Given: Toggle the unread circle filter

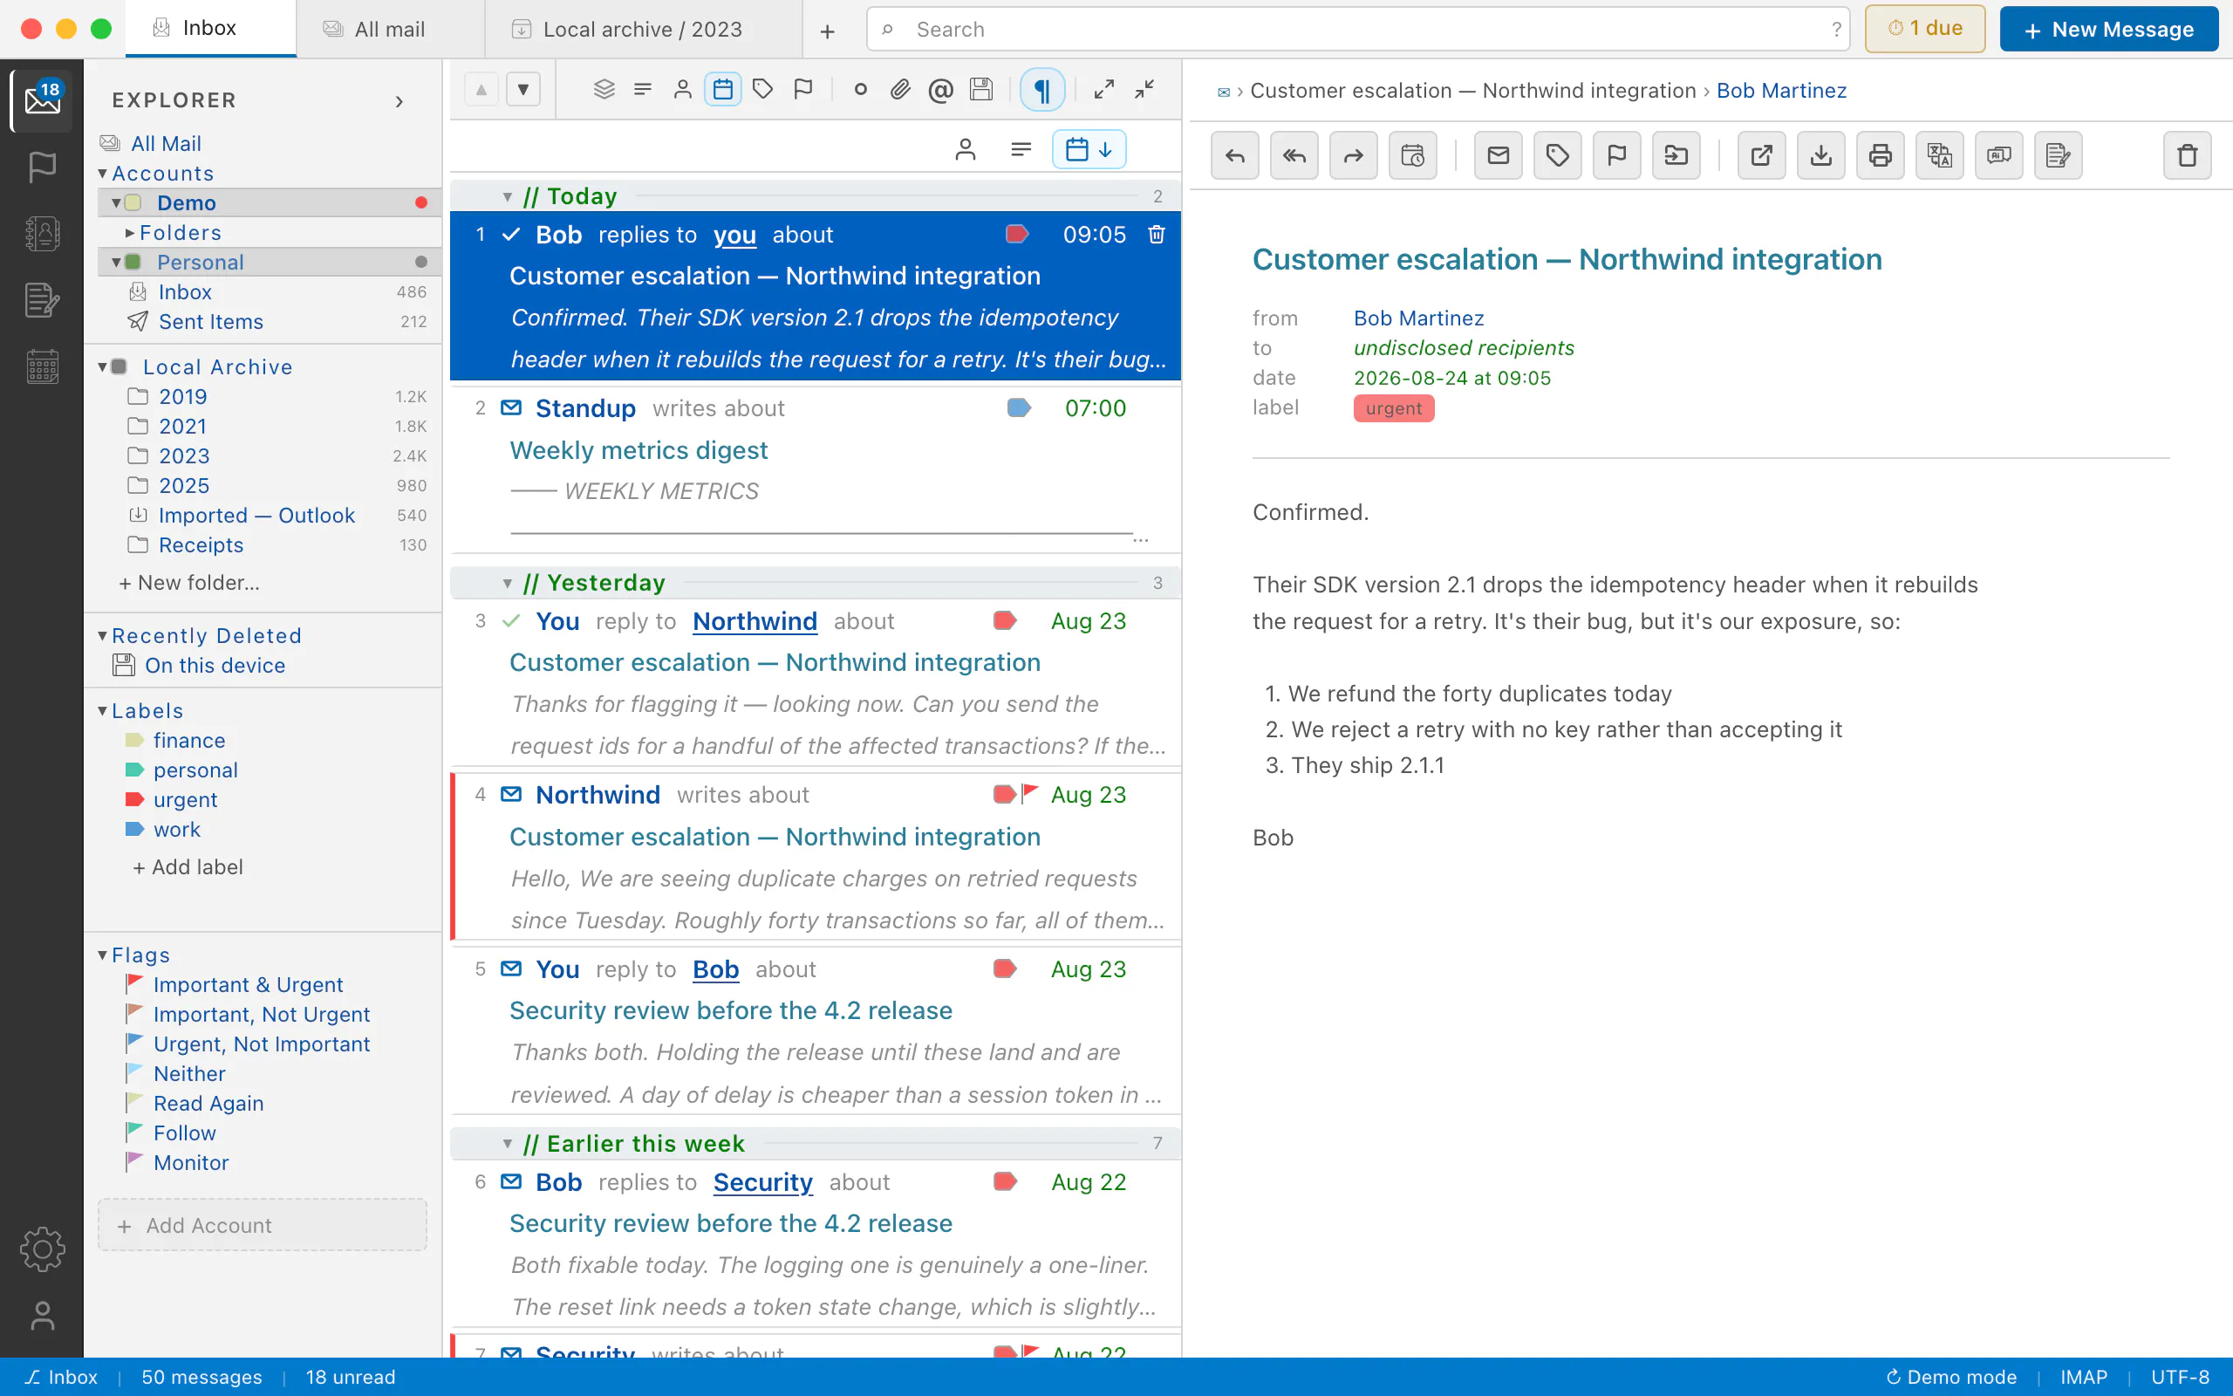Looking at the screenshot, I should pos(860,90).
